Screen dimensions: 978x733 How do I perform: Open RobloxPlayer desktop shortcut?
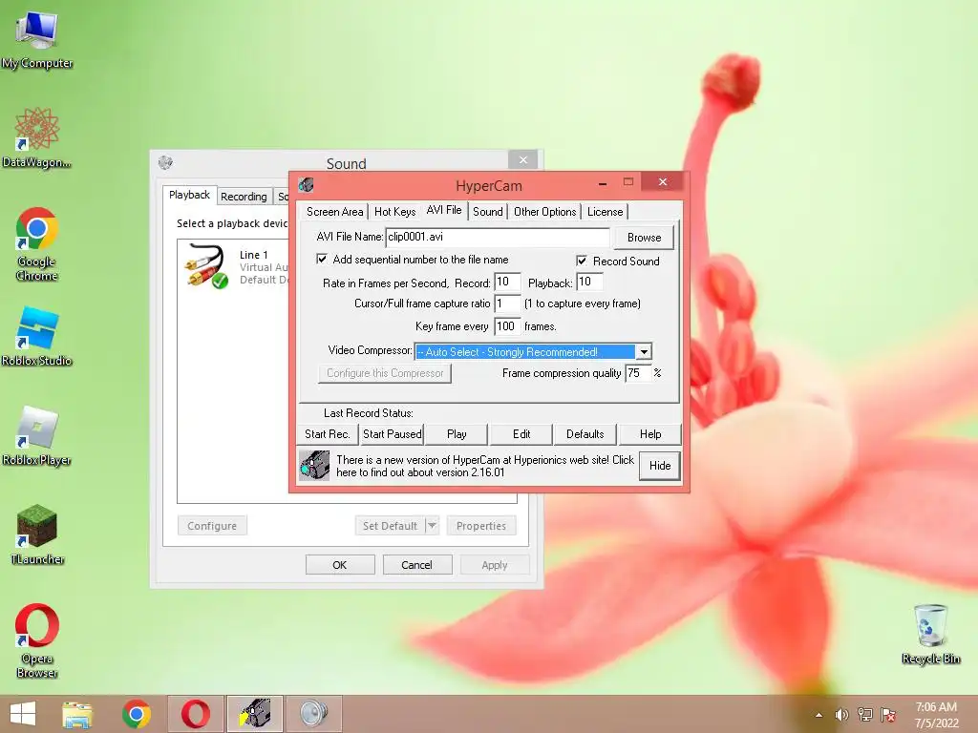pos(37,435)
